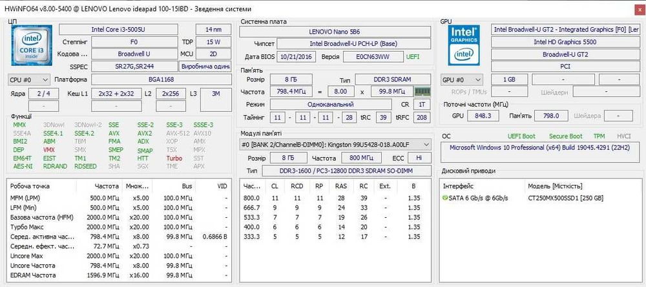646x287 pixels.
Task: Select the 'Базова частота (HFM)' row
Action: tap(119, 217)
